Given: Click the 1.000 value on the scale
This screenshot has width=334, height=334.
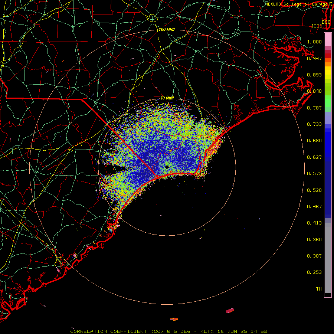Looking at the screenshot, I should [314, 42].
